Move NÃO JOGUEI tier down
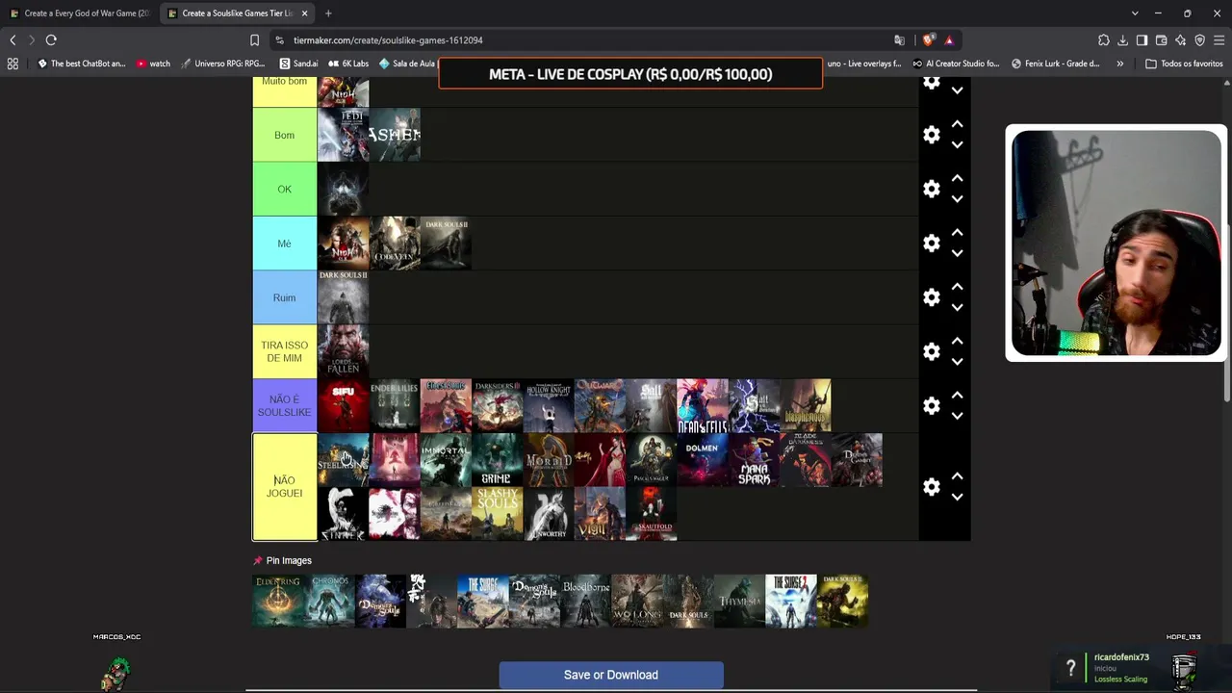 coord(957,498)
